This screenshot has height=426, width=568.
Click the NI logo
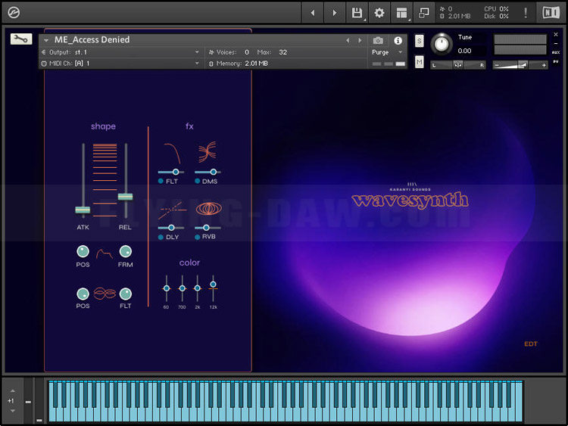tap(551, 13)
